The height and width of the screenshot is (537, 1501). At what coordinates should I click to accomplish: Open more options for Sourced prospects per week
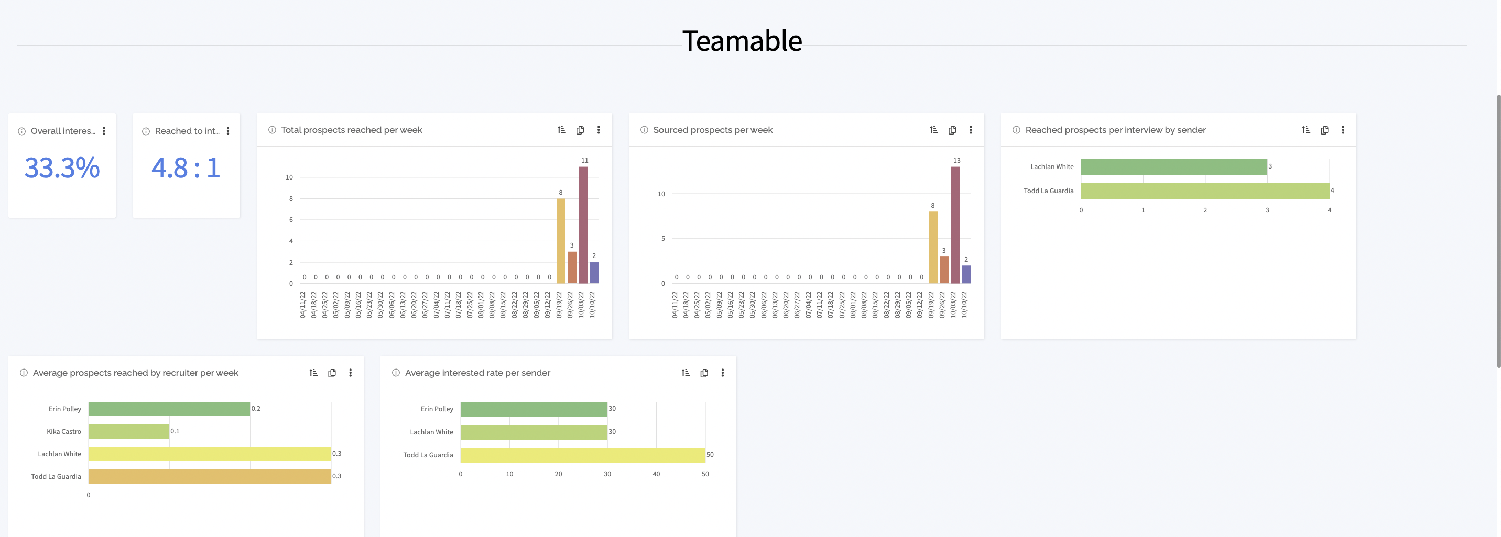pyautogui.click(x=971, y=130)
